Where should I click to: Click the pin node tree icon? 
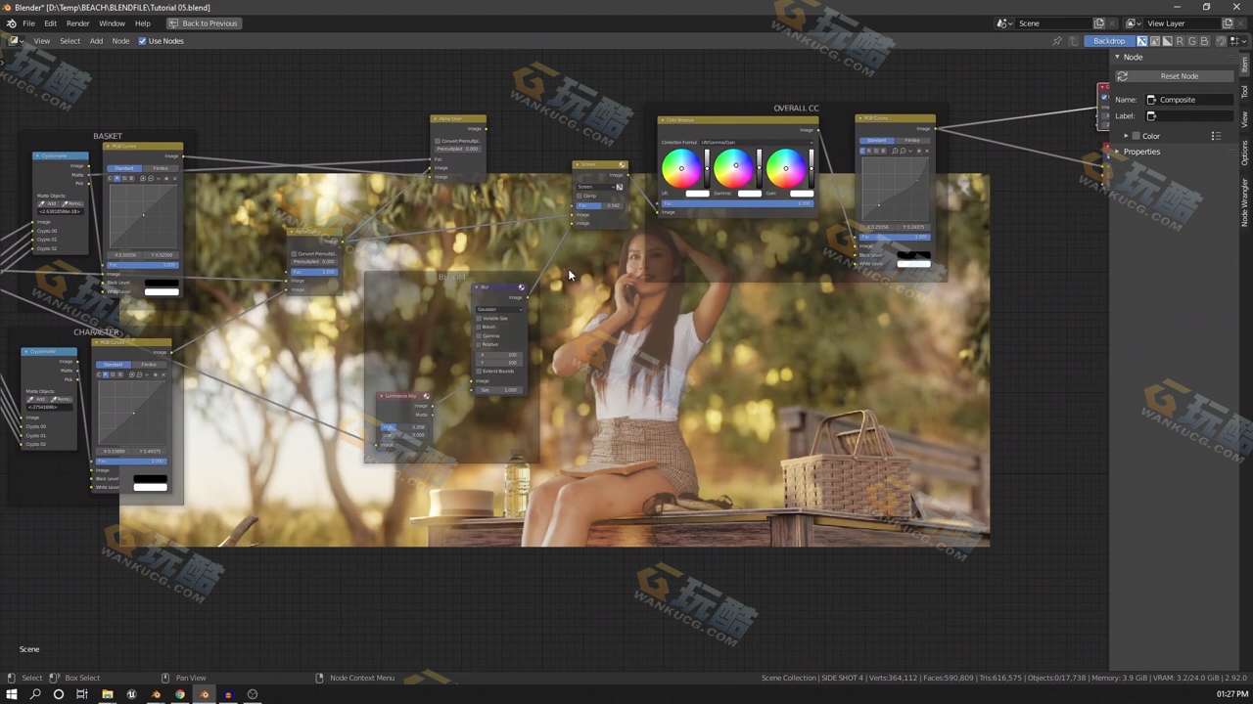[1057, 41]
